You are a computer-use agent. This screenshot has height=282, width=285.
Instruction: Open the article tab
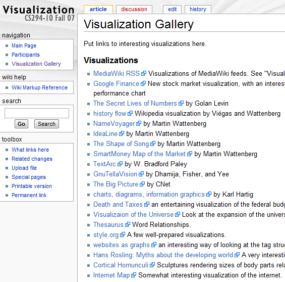pos(98,9)
